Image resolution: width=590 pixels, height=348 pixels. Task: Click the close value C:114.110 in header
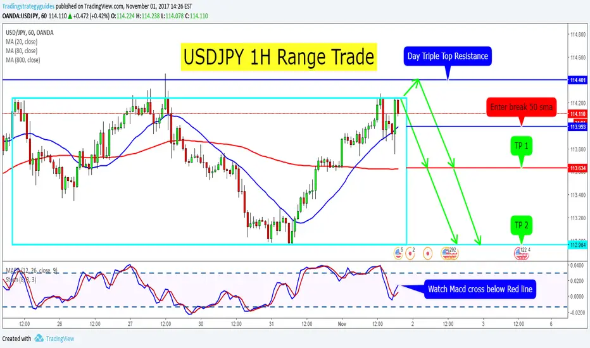(x=196, y=16)
